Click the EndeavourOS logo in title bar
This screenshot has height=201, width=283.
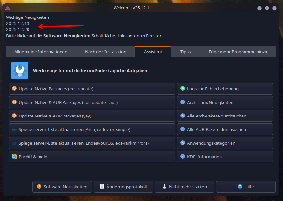(7, 8)
